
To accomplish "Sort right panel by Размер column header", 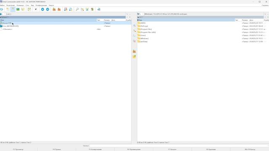I will tap(245, 20).
